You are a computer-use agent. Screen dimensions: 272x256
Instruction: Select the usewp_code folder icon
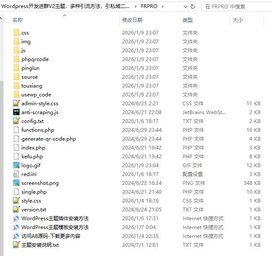[16, 94]
